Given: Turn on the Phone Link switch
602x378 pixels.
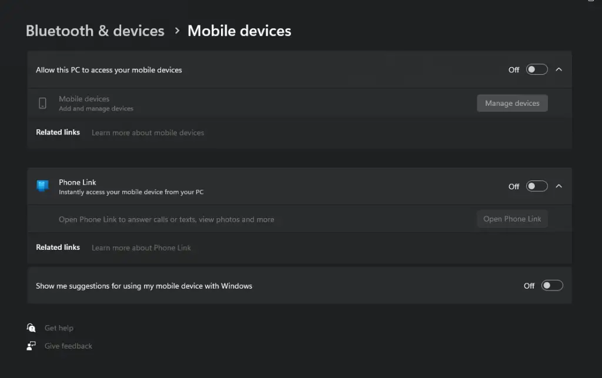Looking at the screenshot, I should [537, 186].
